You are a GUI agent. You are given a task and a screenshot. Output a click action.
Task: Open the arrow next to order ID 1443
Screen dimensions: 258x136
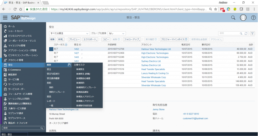pyautogui.click(x=82, y=58)
